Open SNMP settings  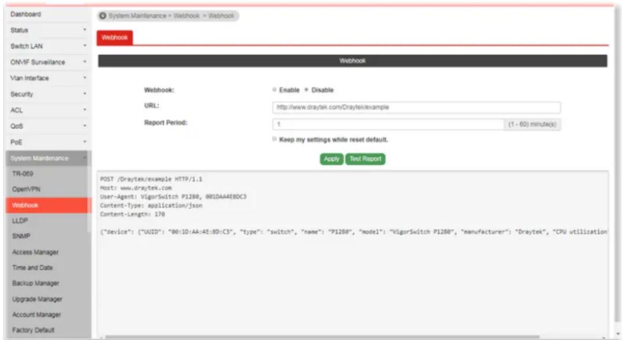pyautogui.click(x=21, y=236)
